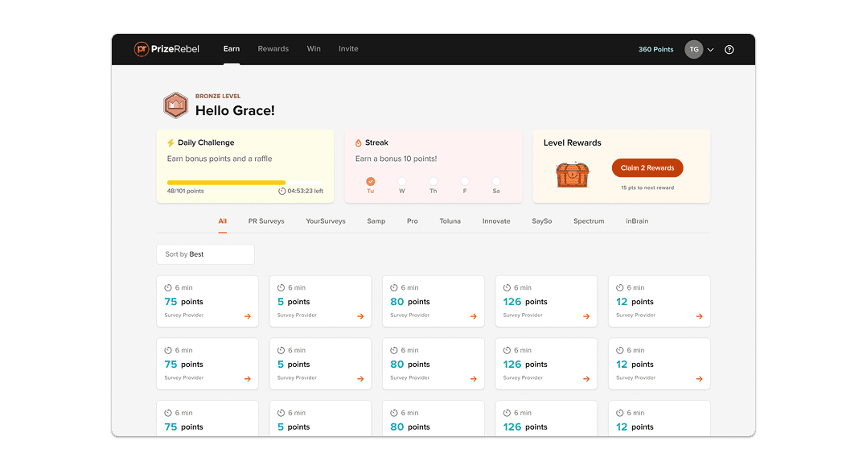Screen dimensions: 867x470
Task: Open the second-row 5 points survey arrow
Action: 360,379
